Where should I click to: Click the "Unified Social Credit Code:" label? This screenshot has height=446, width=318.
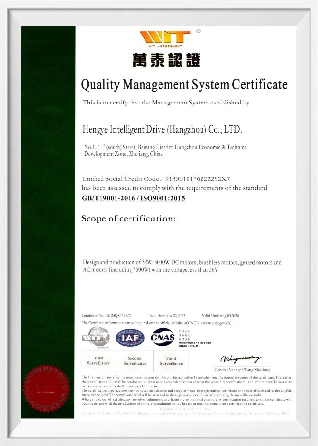pos(122,179)
